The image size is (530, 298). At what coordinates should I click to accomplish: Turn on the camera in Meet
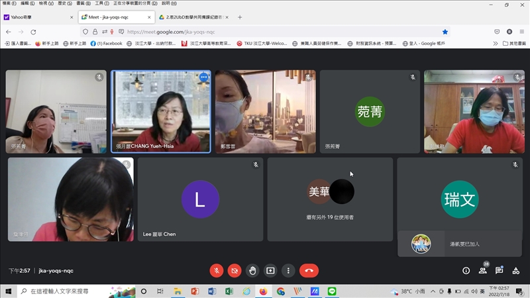(235, 270)
